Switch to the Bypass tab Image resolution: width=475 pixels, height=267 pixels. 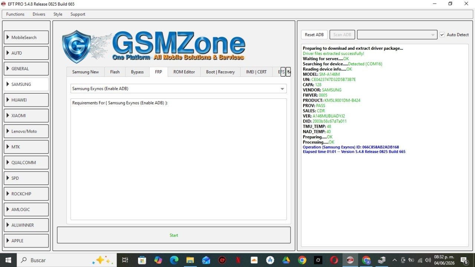click(x=137, y=72)
